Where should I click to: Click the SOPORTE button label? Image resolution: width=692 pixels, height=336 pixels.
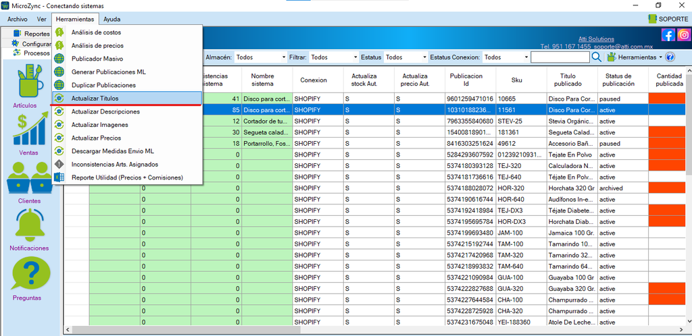click(674, 19)
